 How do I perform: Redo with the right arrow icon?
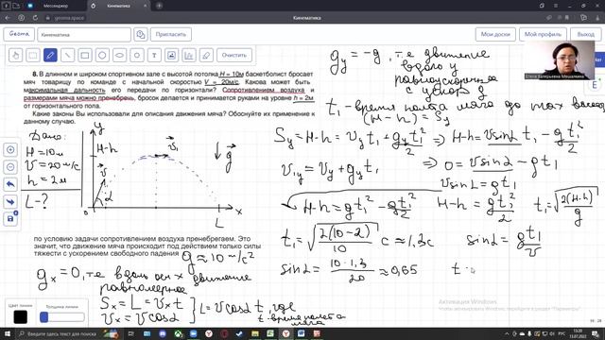click(10, 201)
